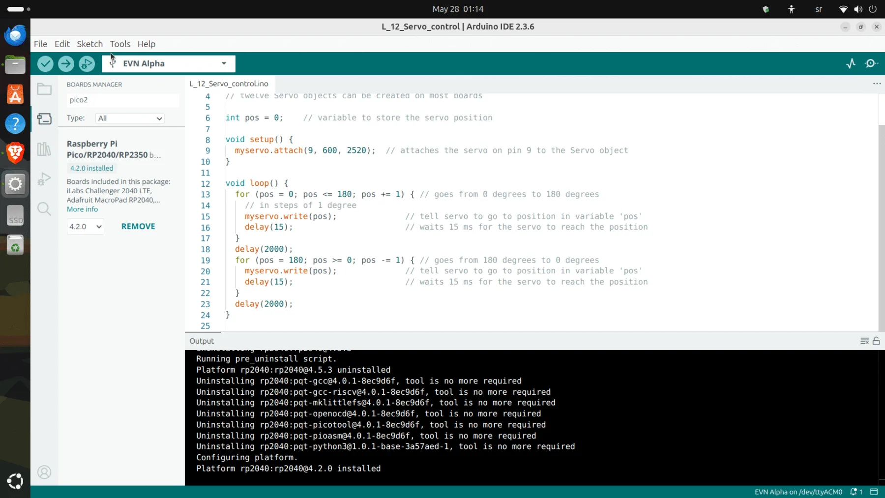This screenshot has height=498, width=885.
Task: Click the 4.2.0 installed badge
Action: pos(91,168)
